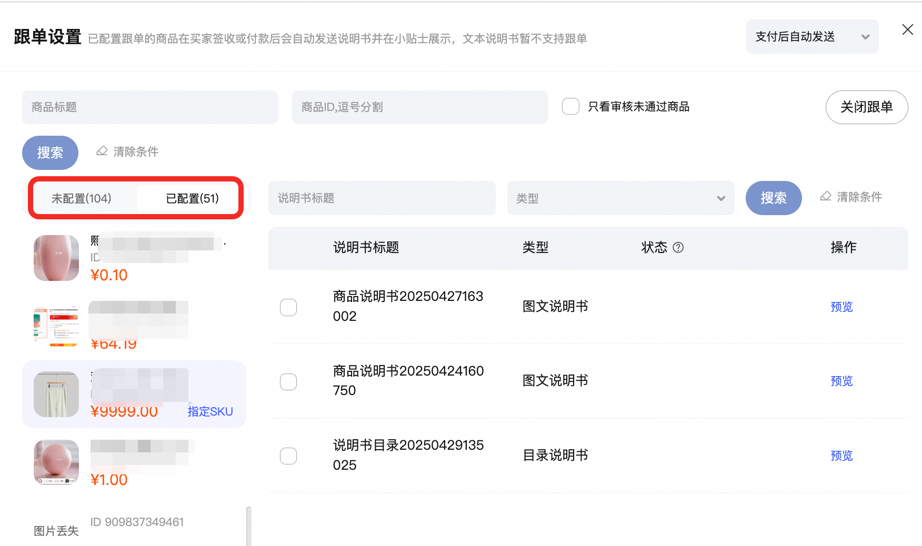This screenshot has height=546, width=922.
Task: Close the 跟单设置 dialog with X icon
Action: tap(907, 29)
